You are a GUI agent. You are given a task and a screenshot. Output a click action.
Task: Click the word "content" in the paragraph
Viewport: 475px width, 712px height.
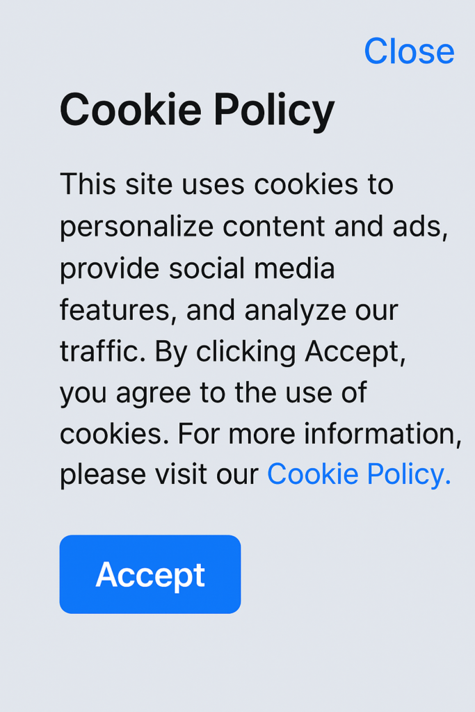tap(274, 226)
